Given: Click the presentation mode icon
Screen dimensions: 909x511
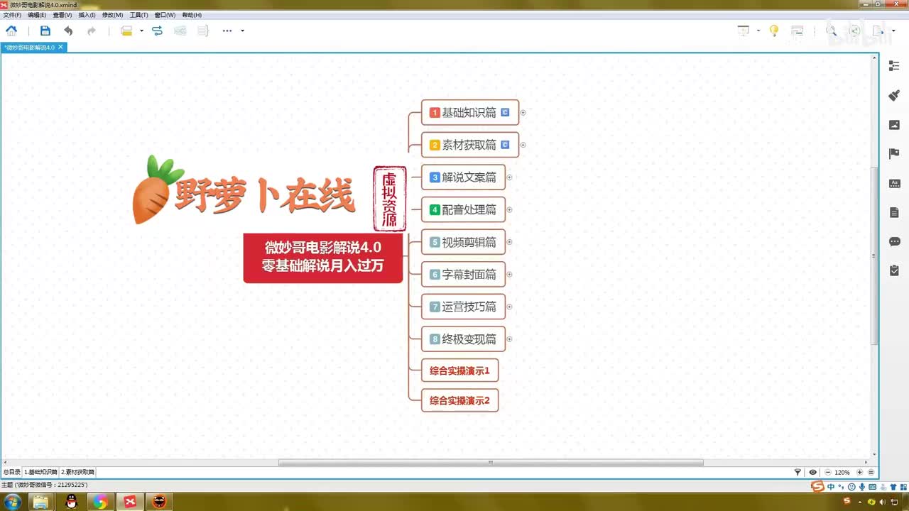Looking at the screenshot, I should [x=744, y=31].
